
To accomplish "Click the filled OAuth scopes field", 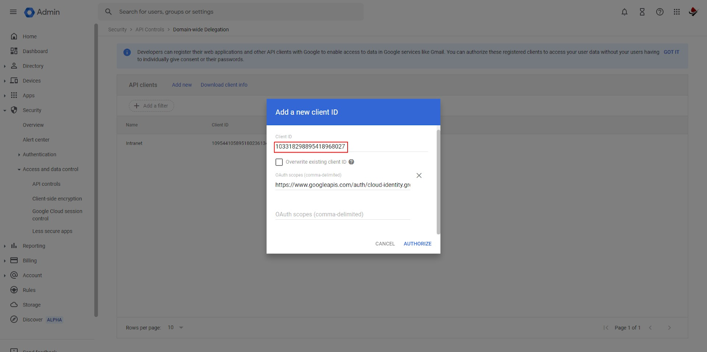I will pyautogui.click(x=343, y=185).
